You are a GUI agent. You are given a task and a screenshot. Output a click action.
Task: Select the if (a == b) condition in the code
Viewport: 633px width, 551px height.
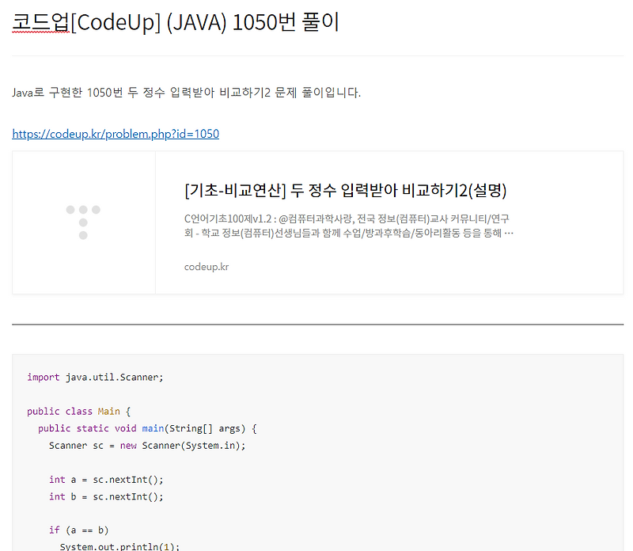[x=79, y=530]
